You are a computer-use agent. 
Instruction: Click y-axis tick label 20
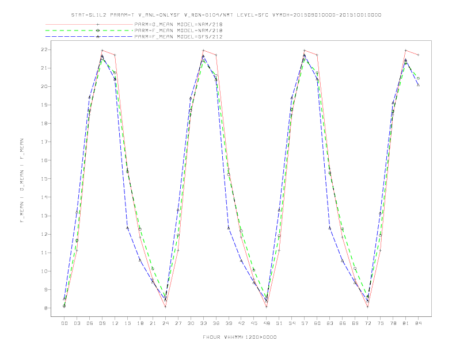click(44, 86)
